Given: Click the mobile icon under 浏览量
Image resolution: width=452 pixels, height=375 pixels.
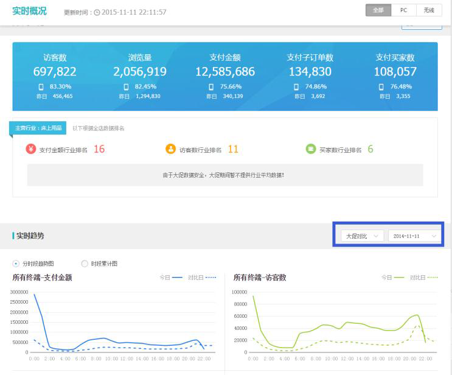Looking at the screenshot, I should point(127,86).
